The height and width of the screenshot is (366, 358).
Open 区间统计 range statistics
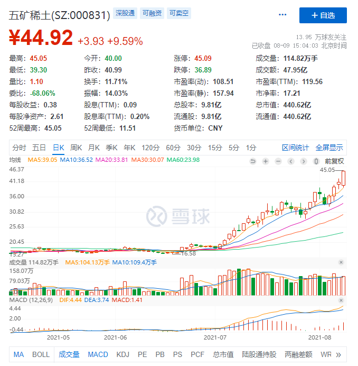pos(295,148)
